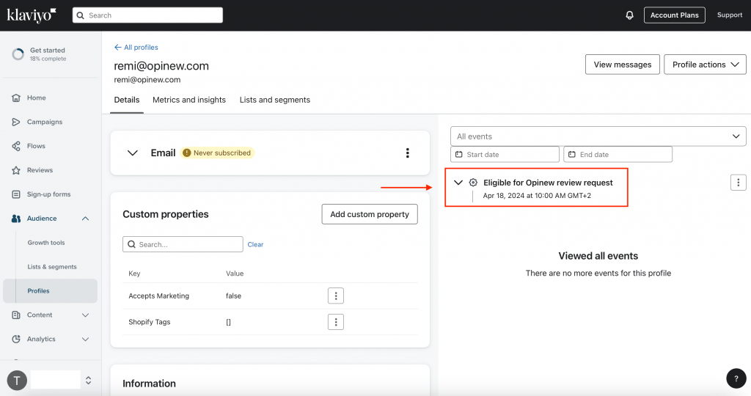751x396 pixels.
Task: Collapse the Email section chevron
Action: (x=132, y=153)
